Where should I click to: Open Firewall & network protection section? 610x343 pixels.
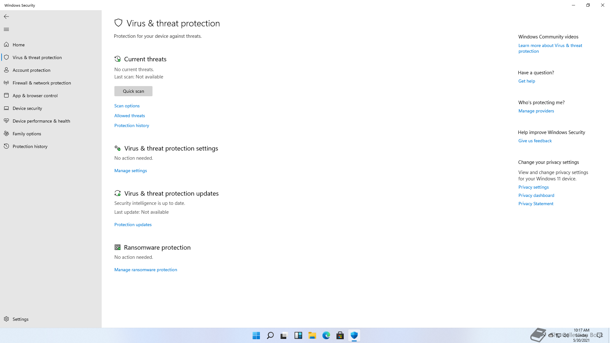tap(51, 83)
